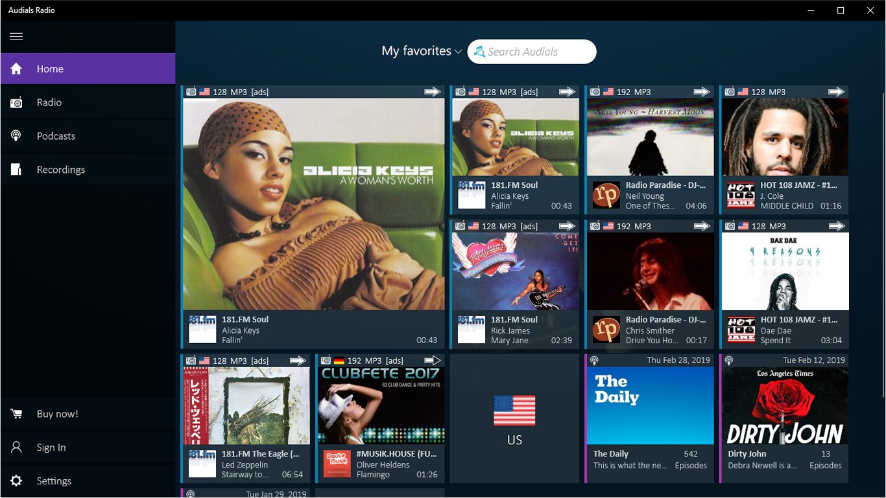Click 'One of Thes...' track title
This screenshot has height=498, width=886.
point(651,206)
